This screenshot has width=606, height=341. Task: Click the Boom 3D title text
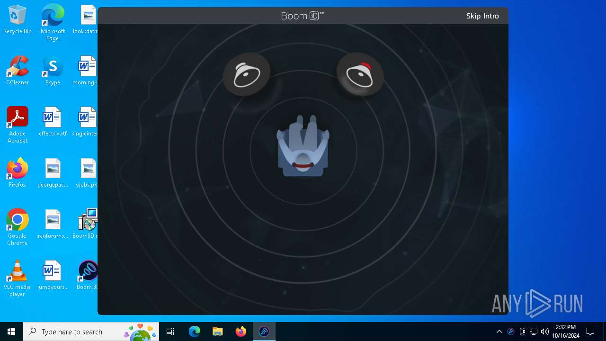303,16
